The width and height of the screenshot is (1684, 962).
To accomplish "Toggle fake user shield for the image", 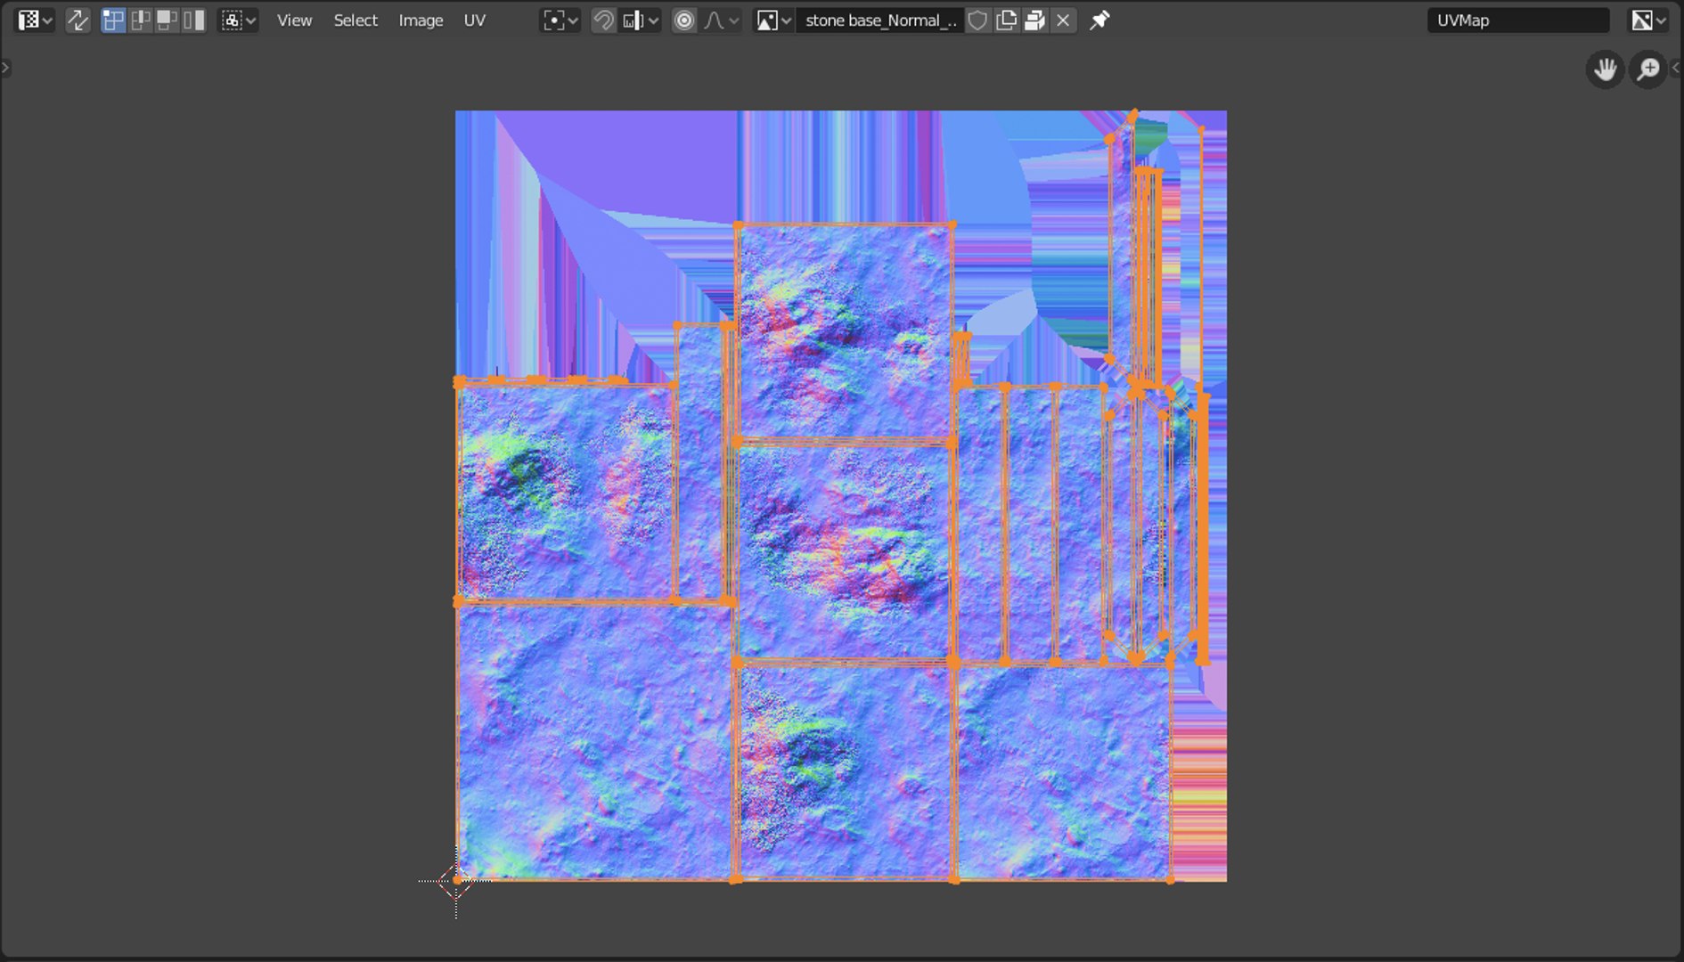I will point(977,20).
